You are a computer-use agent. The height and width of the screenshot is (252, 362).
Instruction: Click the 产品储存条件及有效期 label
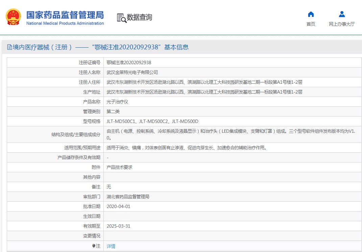(x=79, y=158)
